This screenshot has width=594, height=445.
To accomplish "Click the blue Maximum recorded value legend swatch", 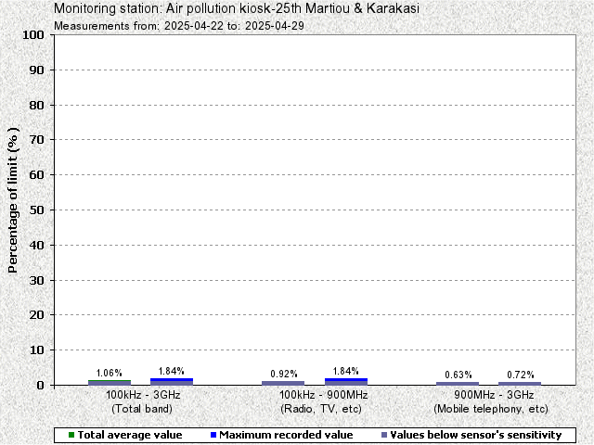I will (x=213, y=435).
